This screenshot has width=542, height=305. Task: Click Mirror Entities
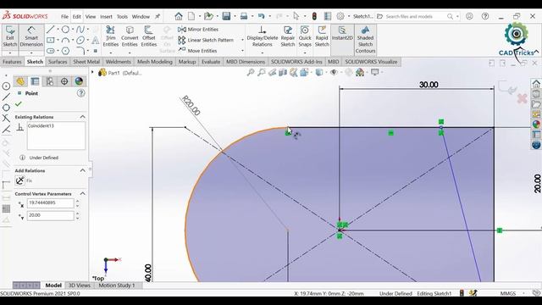[198, 30]
